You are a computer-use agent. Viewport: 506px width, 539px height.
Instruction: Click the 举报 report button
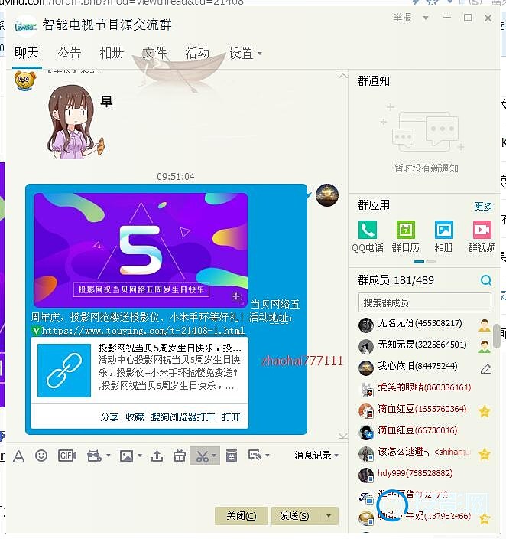(x=402, y=18)
